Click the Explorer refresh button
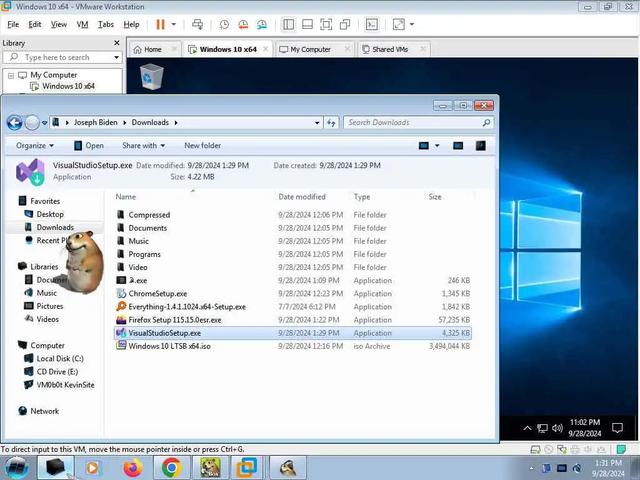Image resolution: width=640 pixels, height=480 pixels. (x=331, y=122)
